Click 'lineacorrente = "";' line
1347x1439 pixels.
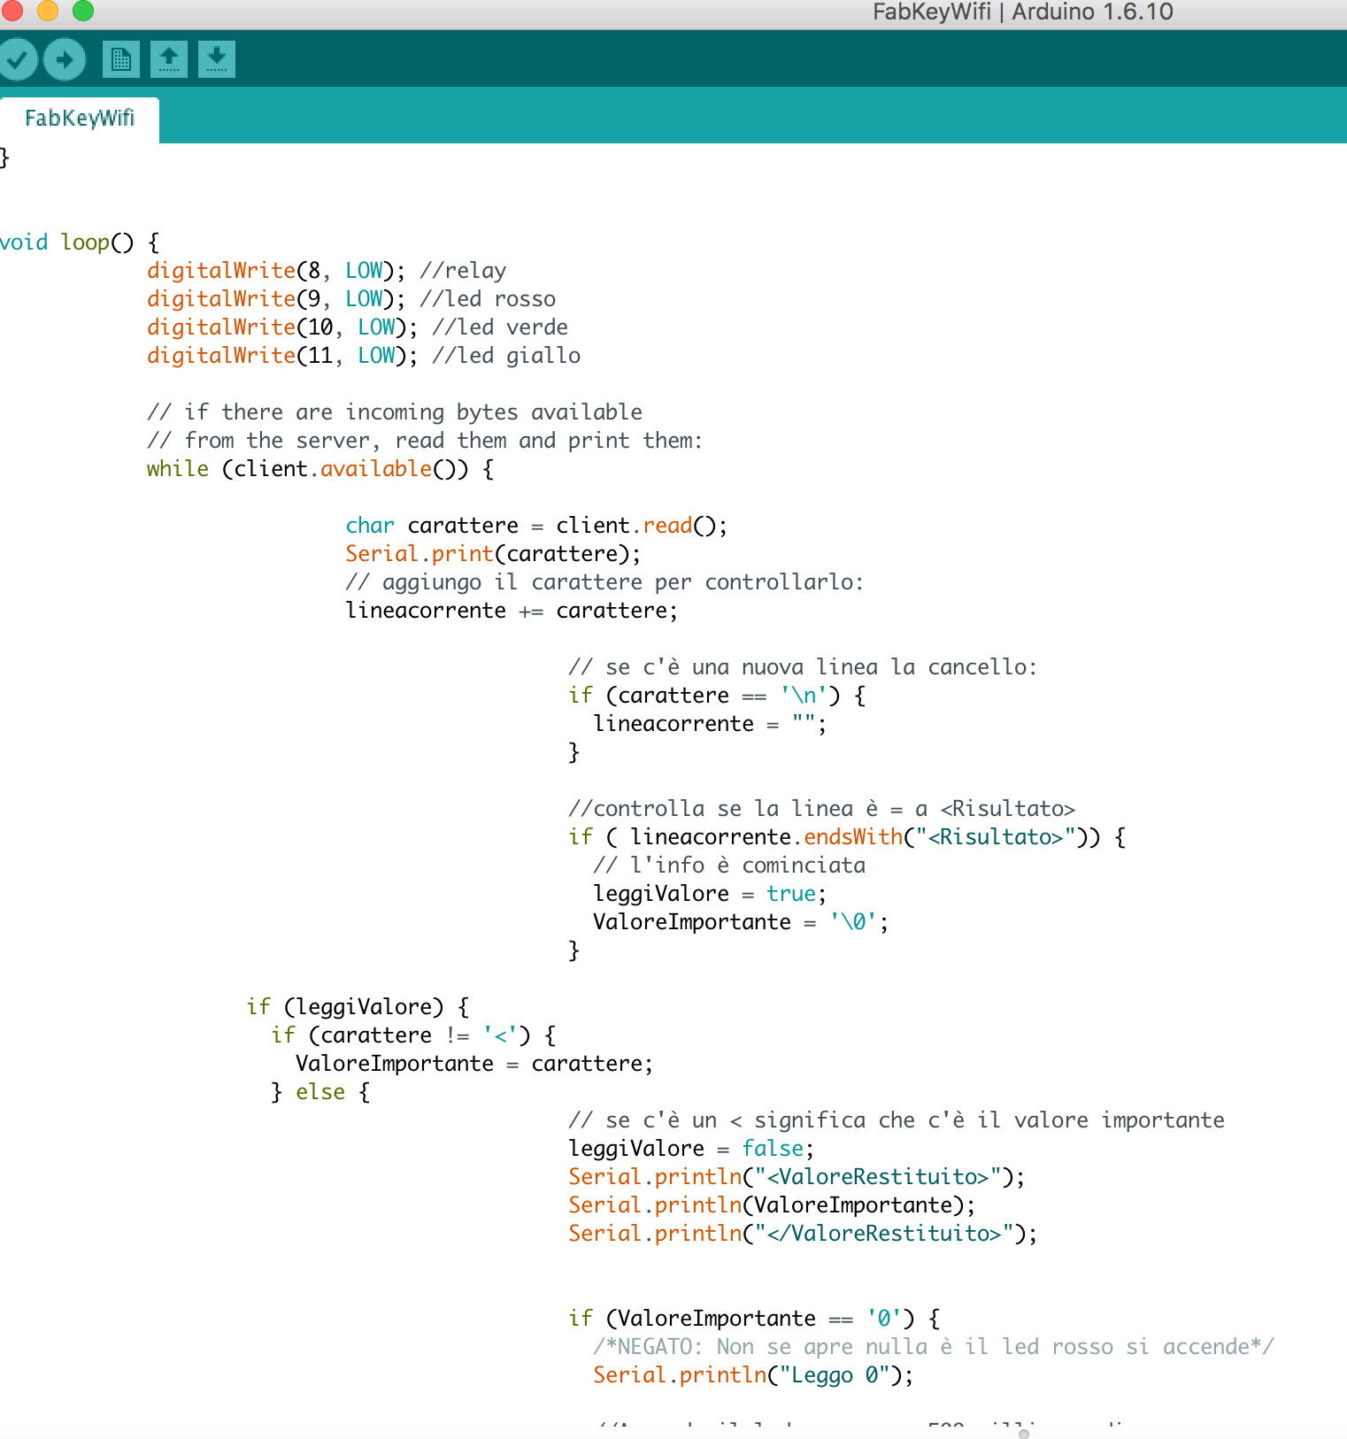pyautogui.click(x=710, y=724)
